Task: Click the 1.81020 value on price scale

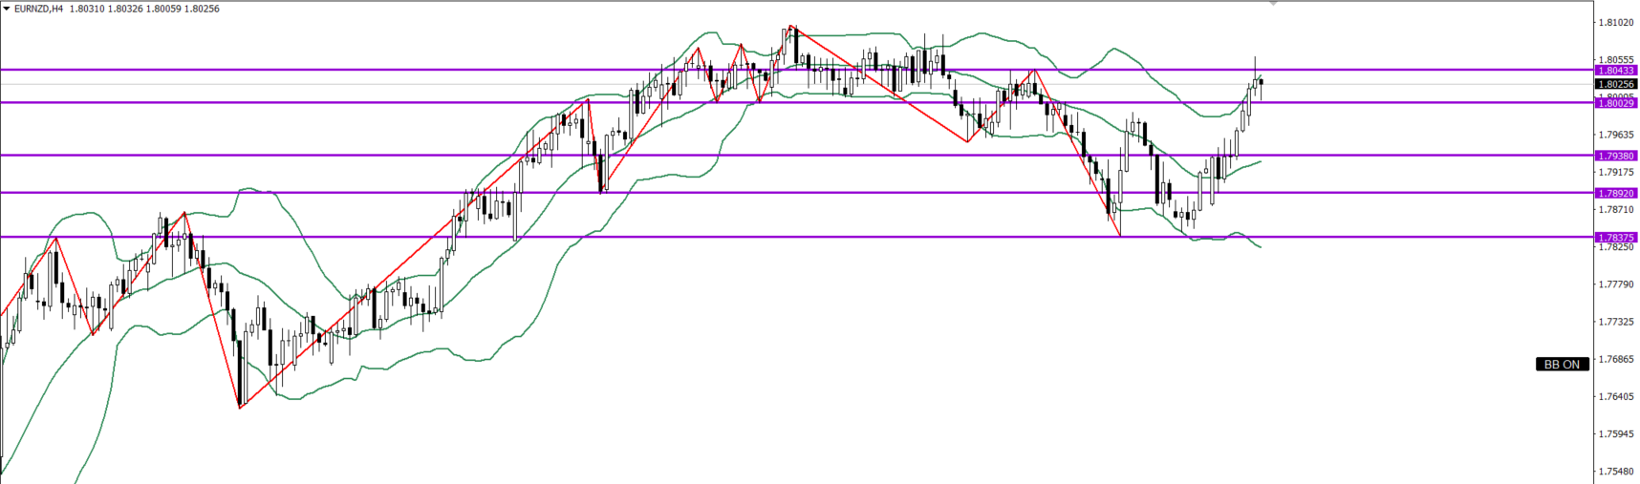Action: tap(1615, 23)
